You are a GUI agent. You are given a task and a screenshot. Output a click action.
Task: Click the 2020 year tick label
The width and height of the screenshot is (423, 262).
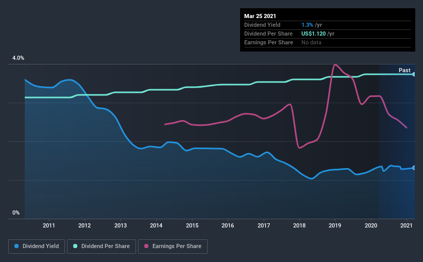[x=371, y=225]
